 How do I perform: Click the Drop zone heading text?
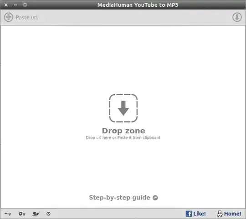tap(123, 131)
